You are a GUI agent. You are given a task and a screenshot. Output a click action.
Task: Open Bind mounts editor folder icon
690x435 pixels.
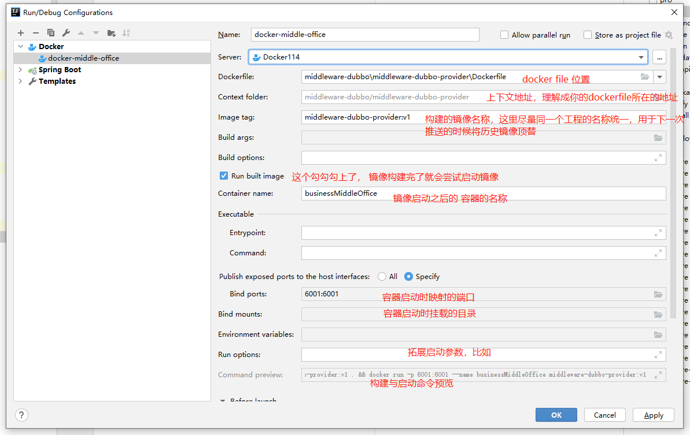(658, 315)
